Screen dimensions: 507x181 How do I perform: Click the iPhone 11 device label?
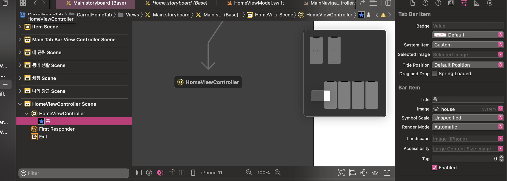click(212, 173)
